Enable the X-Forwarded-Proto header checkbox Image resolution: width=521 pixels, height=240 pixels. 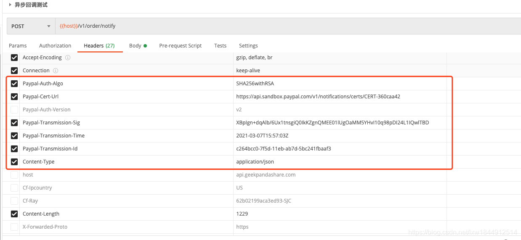[x=14, y=227]
